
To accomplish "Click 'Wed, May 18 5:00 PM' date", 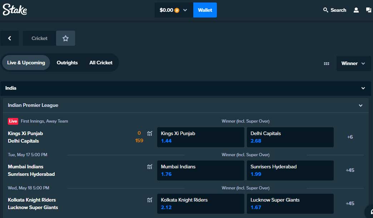I will click(29, 188).
